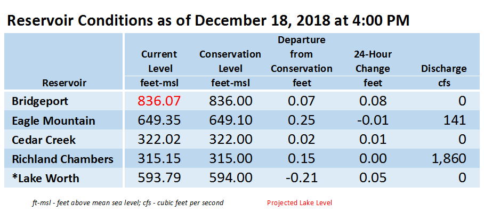Select the Cedar Creek row label
This screenshot has width=484, height=211.
44,140
